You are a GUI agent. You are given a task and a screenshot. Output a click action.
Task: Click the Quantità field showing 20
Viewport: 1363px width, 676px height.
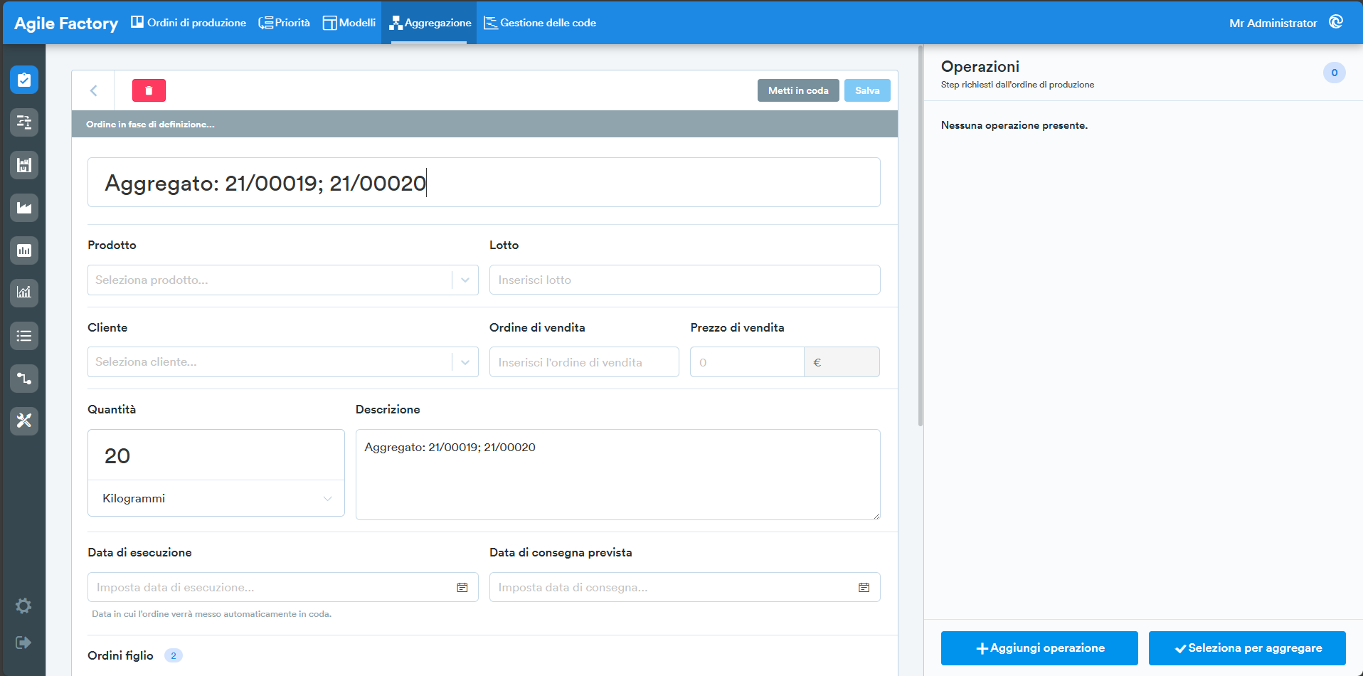216,455
